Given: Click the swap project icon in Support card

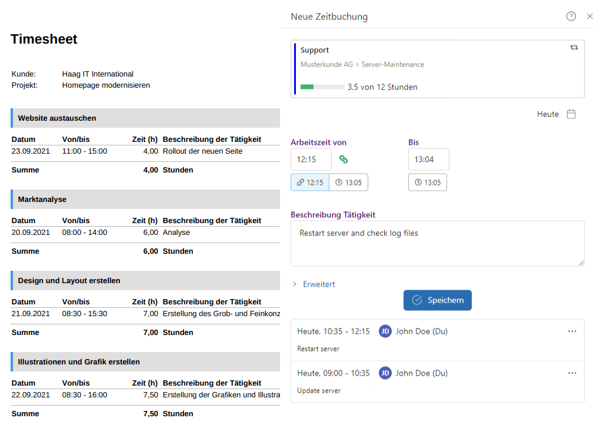Looking at the screenshot, I should (x=574, y=48).
